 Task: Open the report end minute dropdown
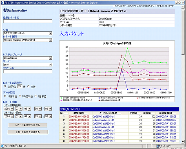point(50,116)
